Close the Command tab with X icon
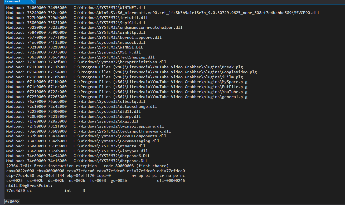Screen dimensions: 345x205 pyautogui.click(x=32, y=2)
